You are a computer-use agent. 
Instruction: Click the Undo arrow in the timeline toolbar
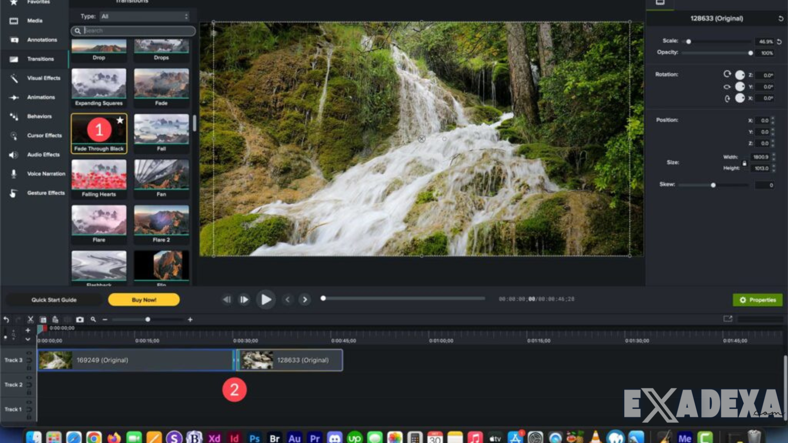tap(6, 320)
